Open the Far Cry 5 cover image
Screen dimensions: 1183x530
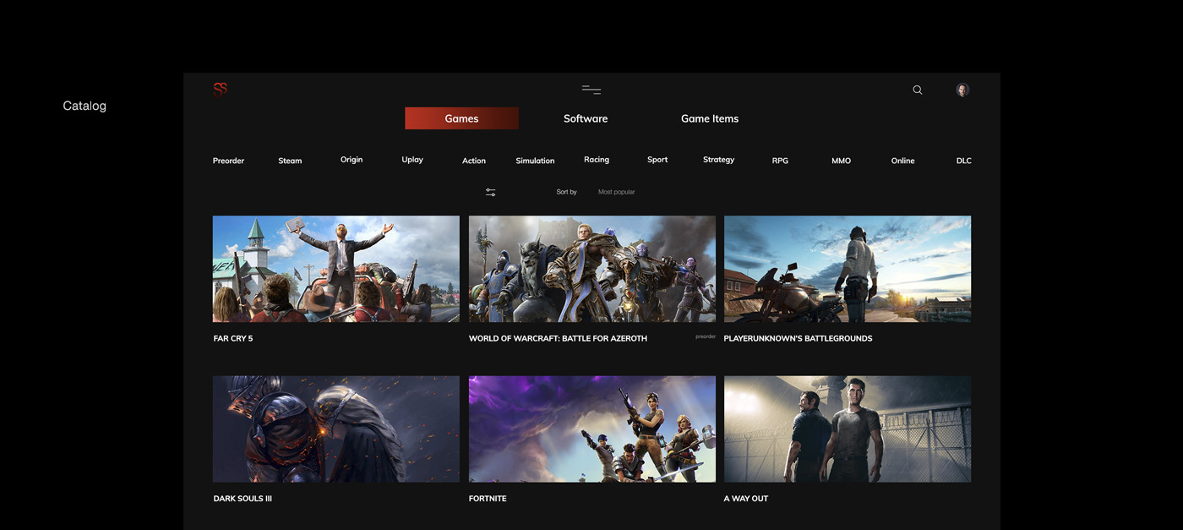point(336,269)
